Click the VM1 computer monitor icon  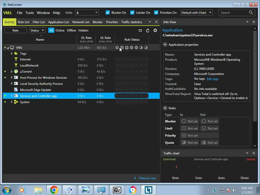(x=12, y=47)
